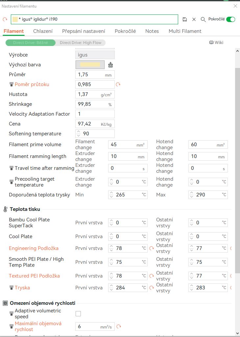Select Direct Drive: Běžné variant button

(x=31, y=43)
